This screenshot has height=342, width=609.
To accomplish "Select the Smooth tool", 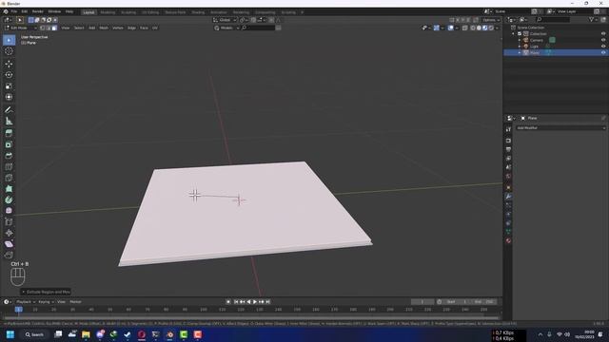I will [9, 211].
